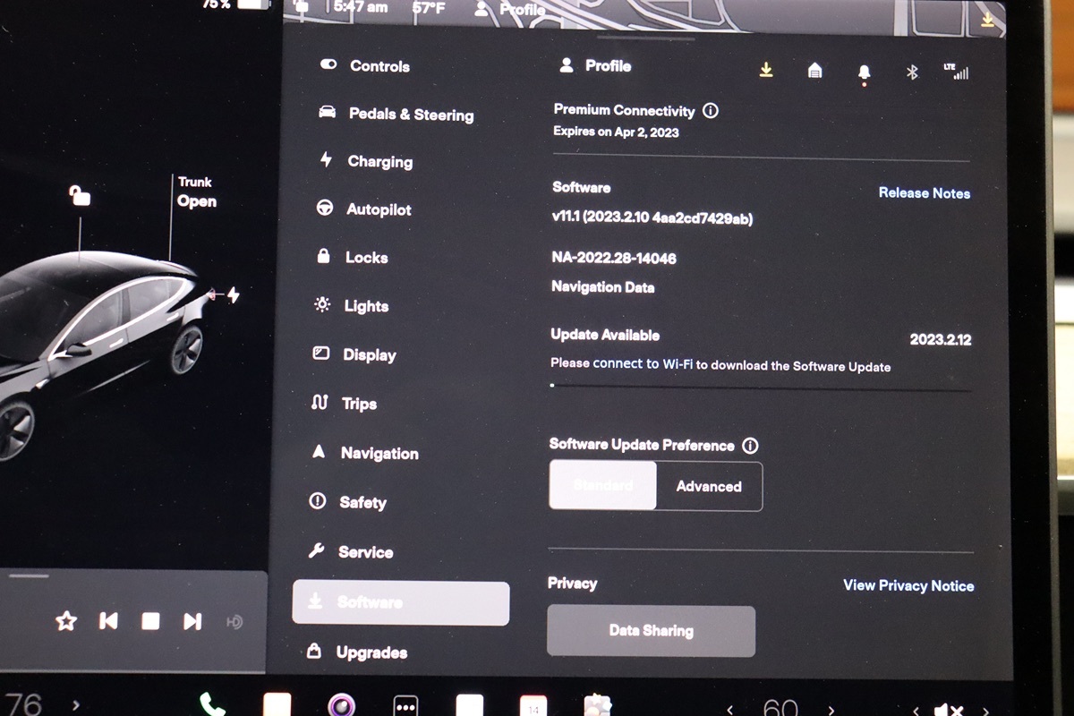Tap the download update icon in header
The width and height of the screenshot is (1074, 716).
pyautogui.click(x=766, y=70)
